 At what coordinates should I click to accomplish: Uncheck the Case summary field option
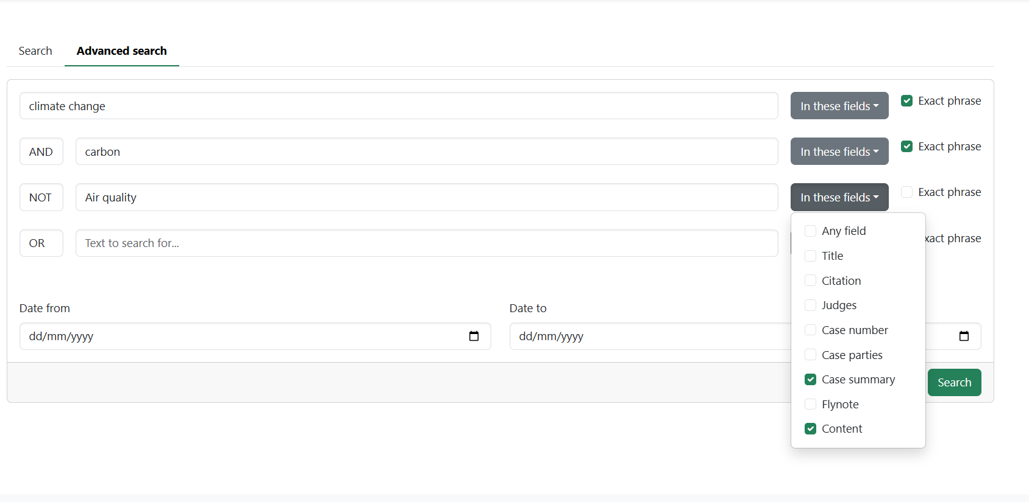[810, 380]
